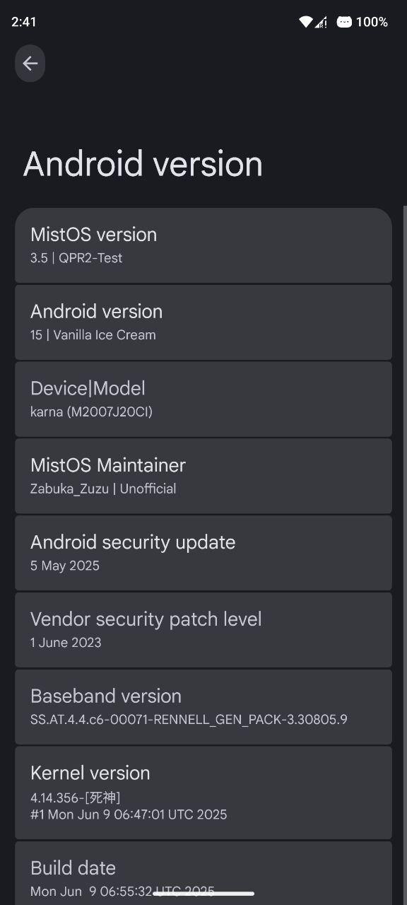The image size is (407, 905).
Task: Tap the 100% battery percentage text
Action: pyautogui.click(x=372, y=22)
